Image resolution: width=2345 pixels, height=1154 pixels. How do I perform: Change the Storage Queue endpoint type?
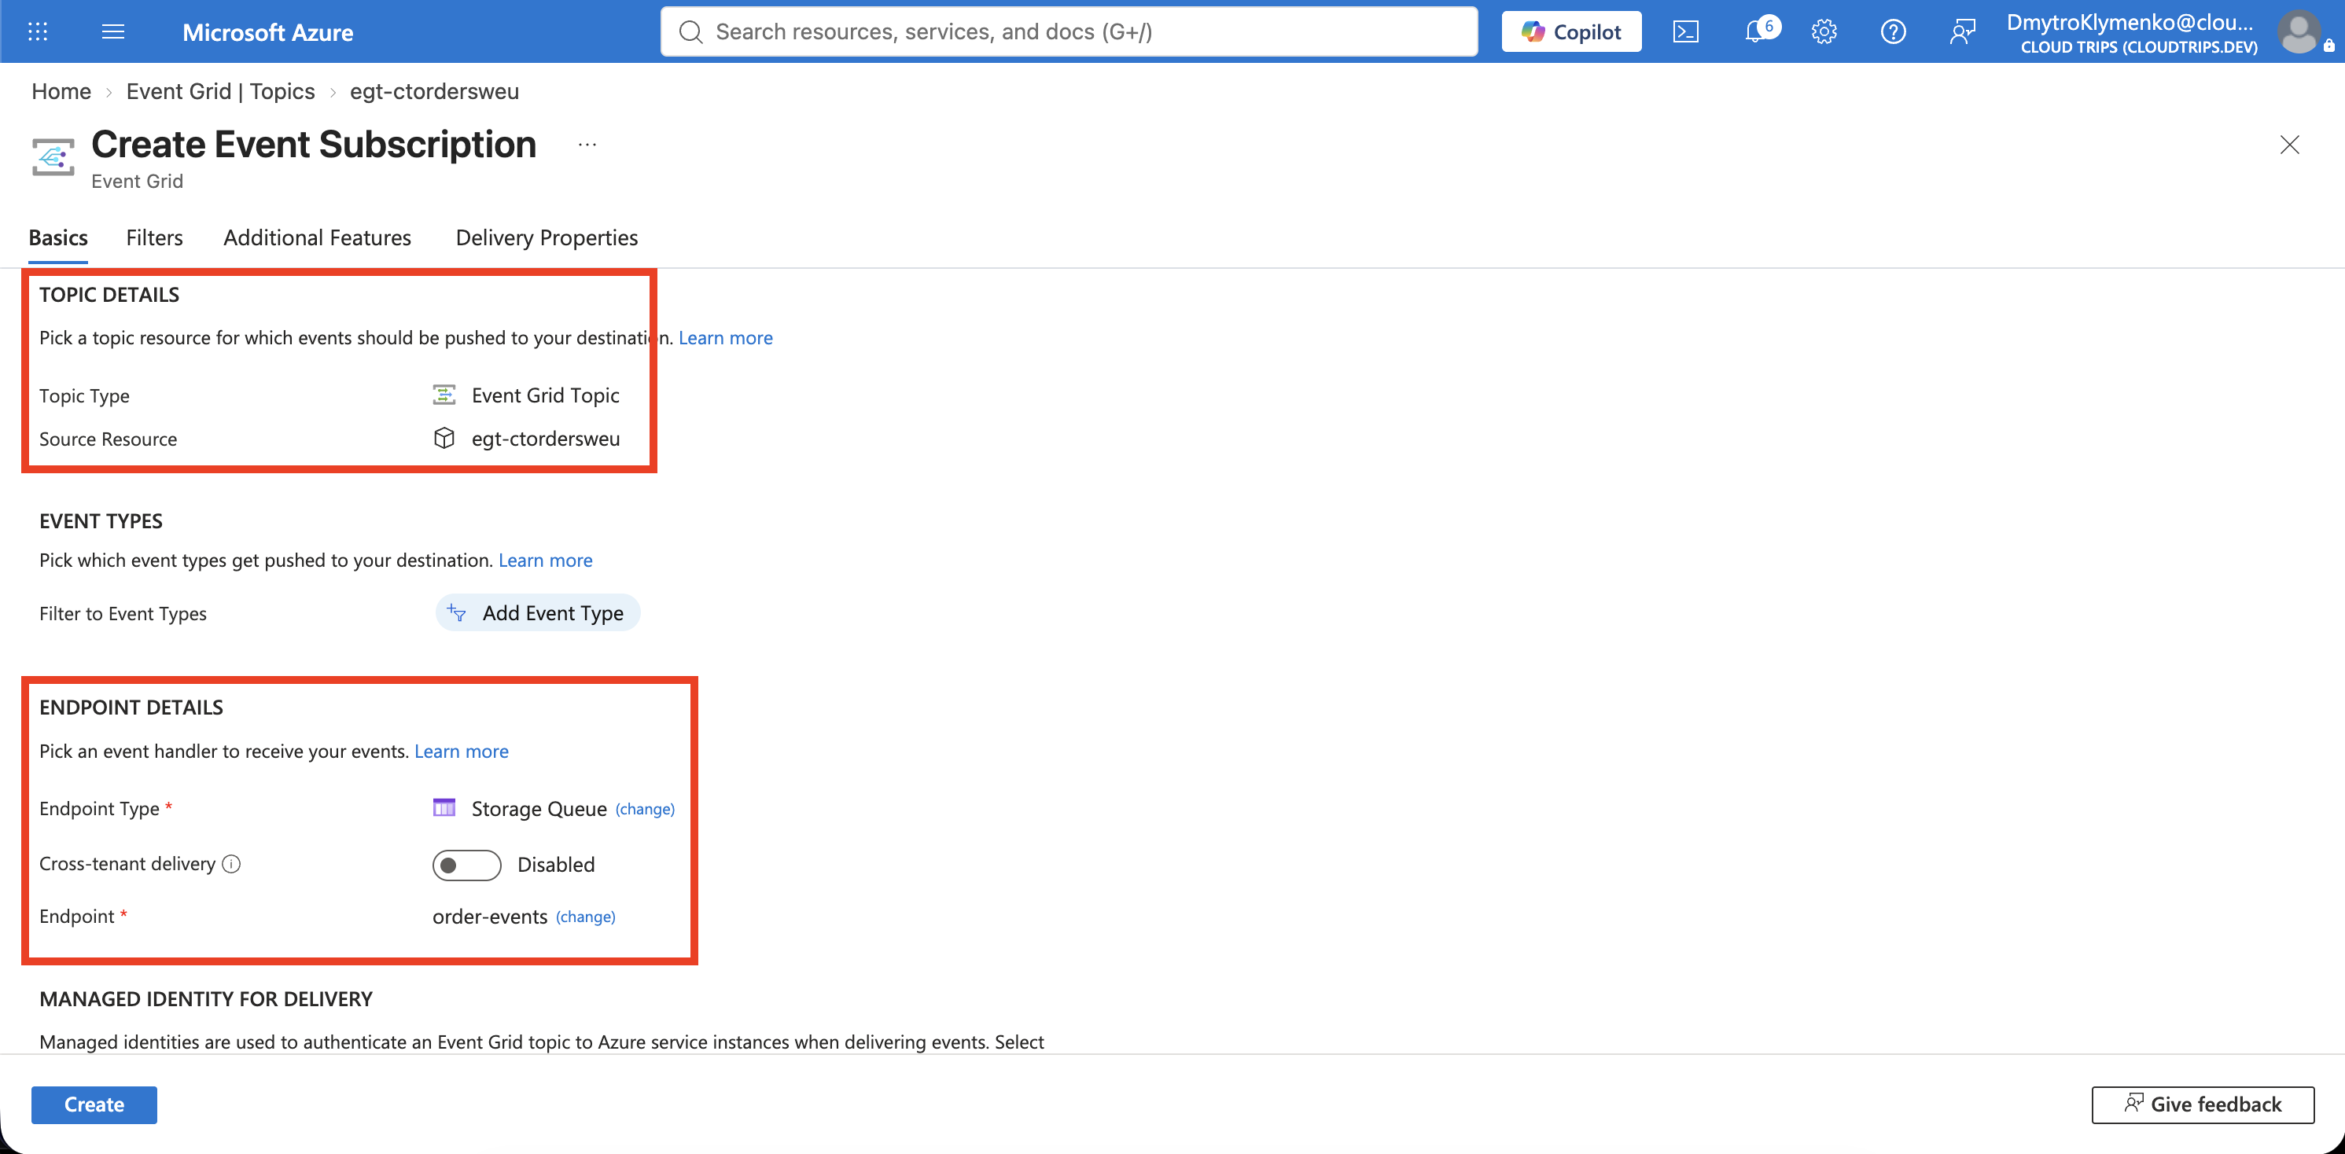pyautogui.click(x=645, y=809)
